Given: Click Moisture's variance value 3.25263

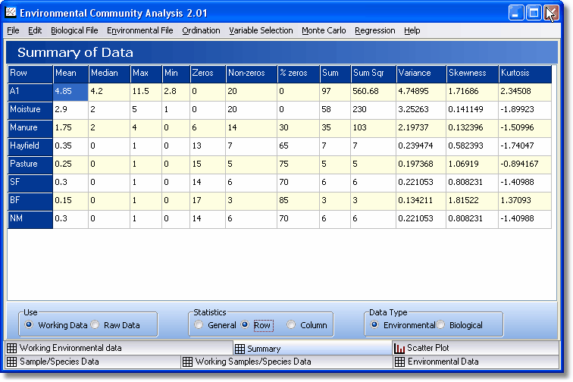Looking at the screenshot, I should 421,111.
